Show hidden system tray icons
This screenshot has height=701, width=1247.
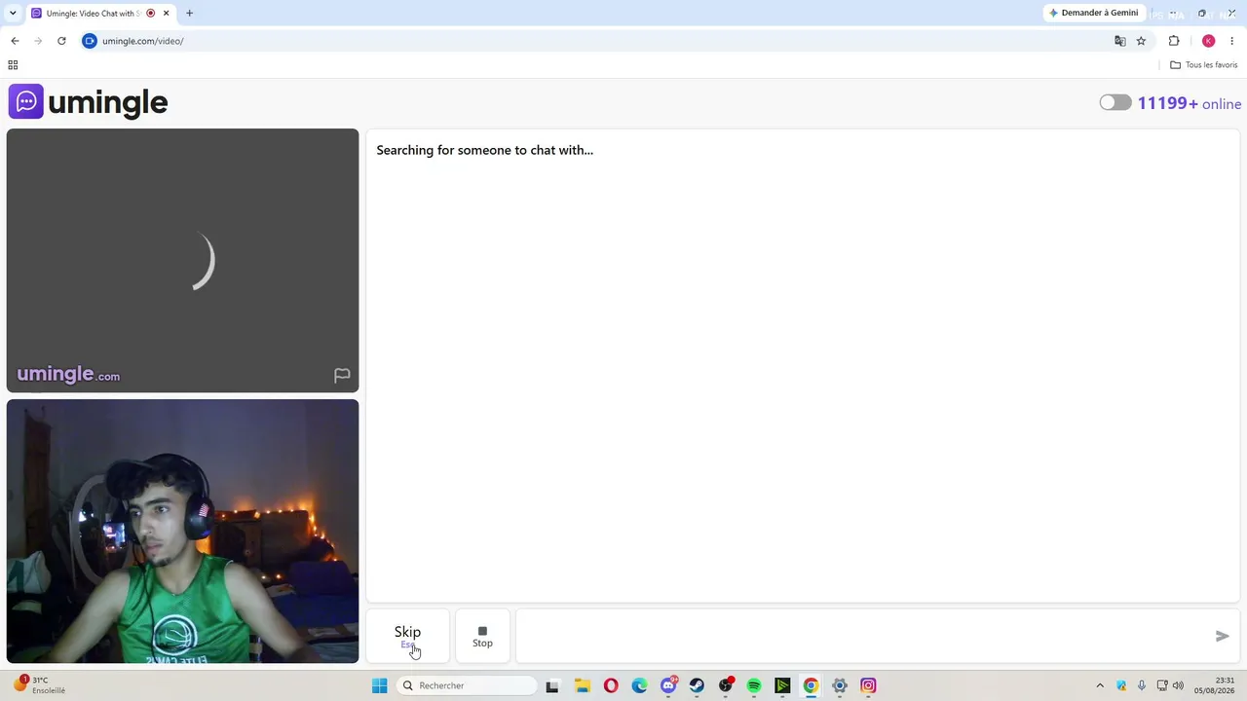[x=1100, y=685]
